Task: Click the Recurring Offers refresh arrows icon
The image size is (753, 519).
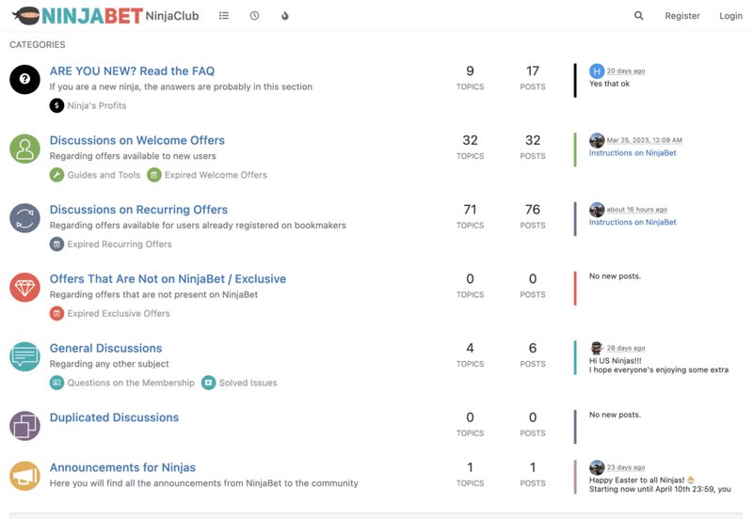Action: coord(25,218)
